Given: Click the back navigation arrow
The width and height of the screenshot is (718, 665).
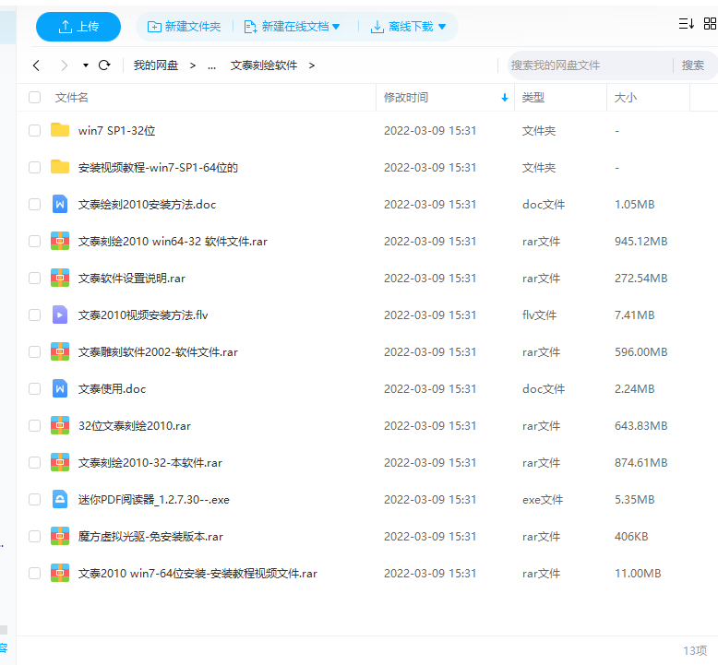Looking at the screenshot, I should (36, 65).
